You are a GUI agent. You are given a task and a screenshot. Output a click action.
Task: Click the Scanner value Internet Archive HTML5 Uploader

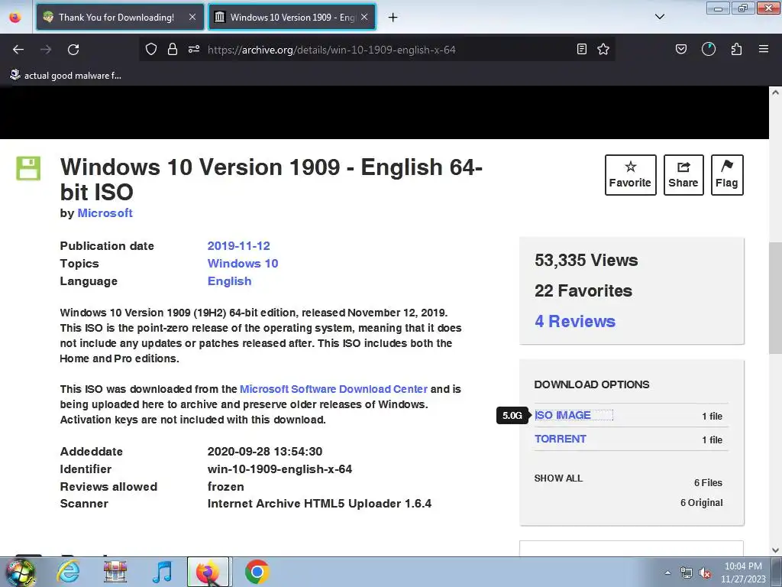coord(320,504)
